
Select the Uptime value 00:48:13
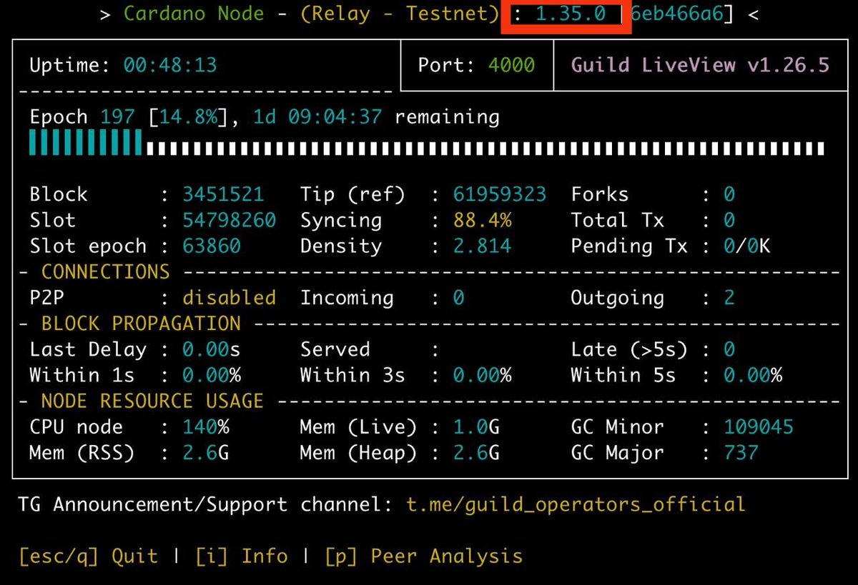coord(170,66)
